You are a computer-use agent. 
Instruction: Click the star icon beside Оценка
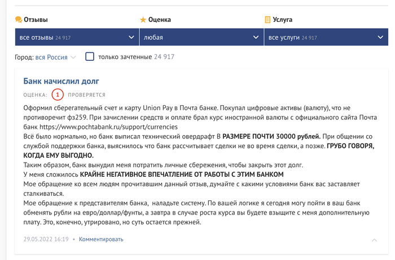coord(143,20)
